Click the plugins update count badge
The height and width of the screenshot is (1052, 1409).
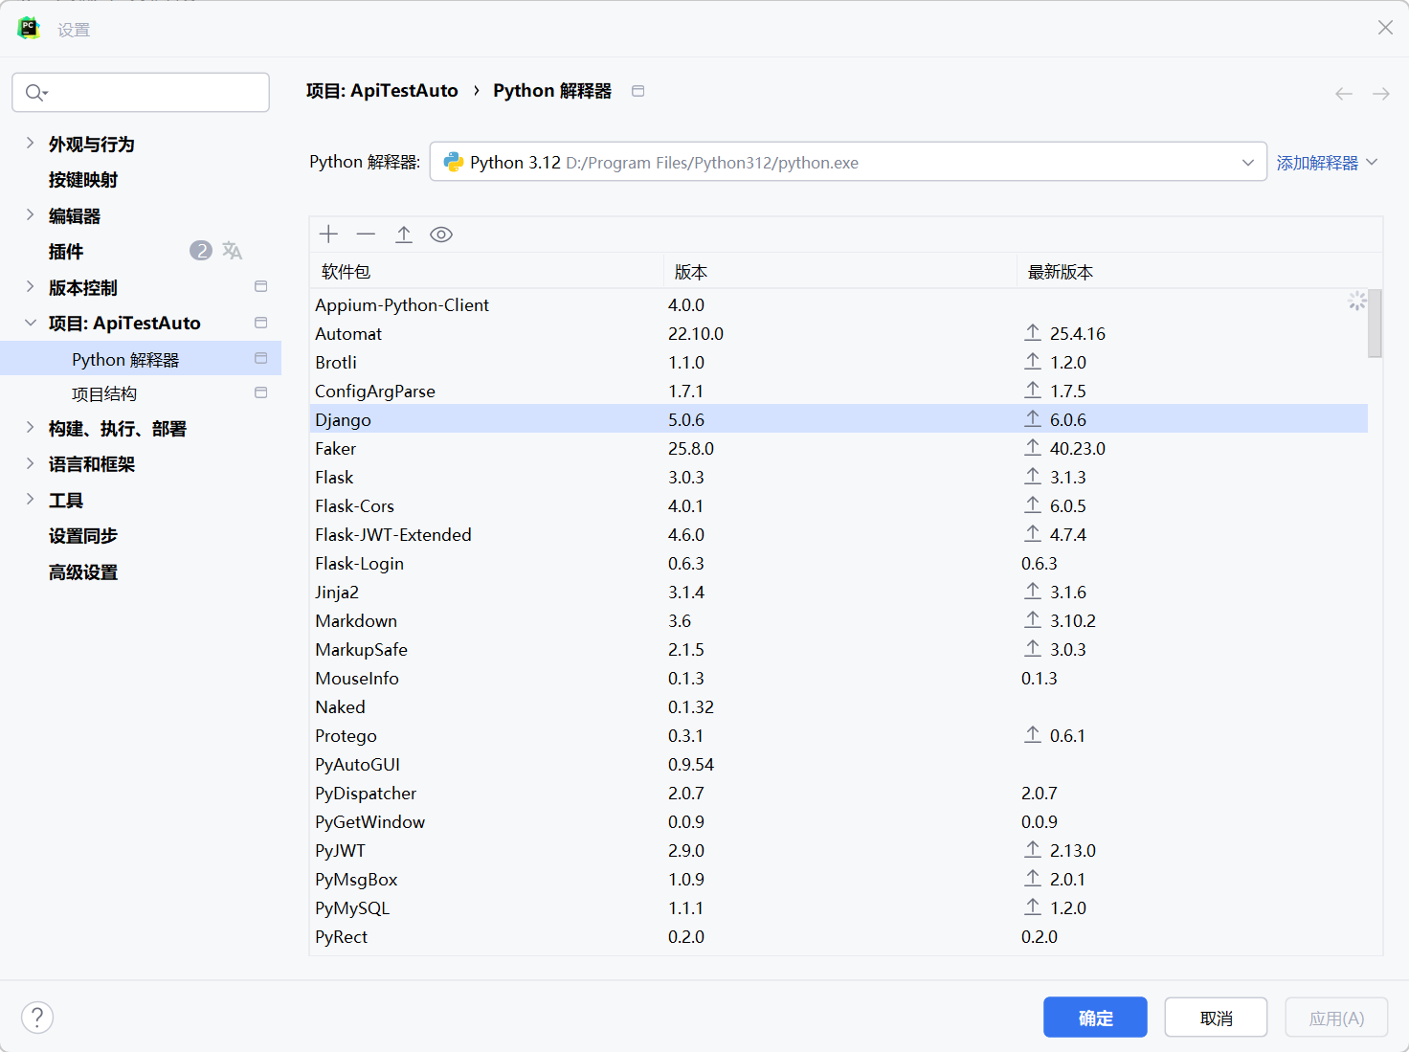pos(201,251)
